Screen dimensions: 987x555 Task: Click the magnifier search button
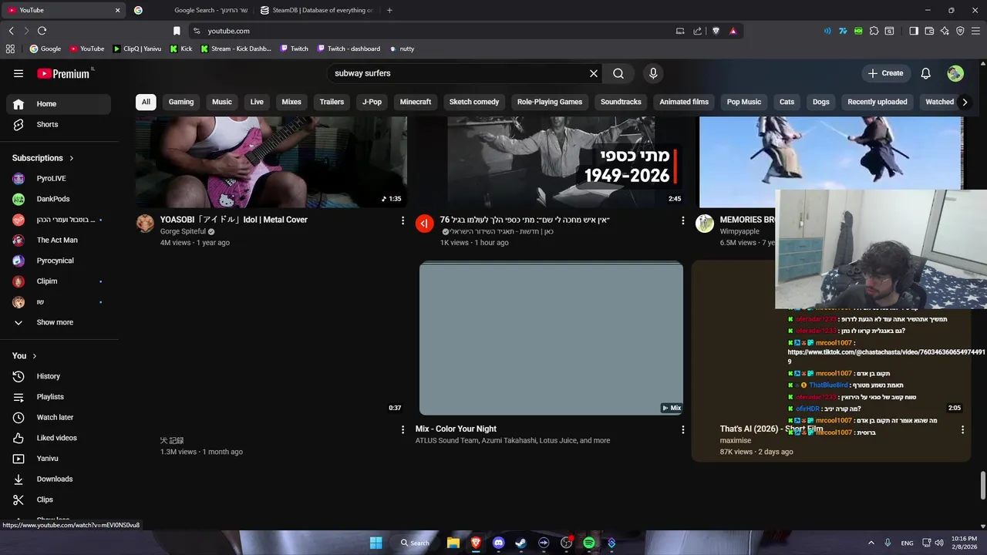click(x=618, y=73)
